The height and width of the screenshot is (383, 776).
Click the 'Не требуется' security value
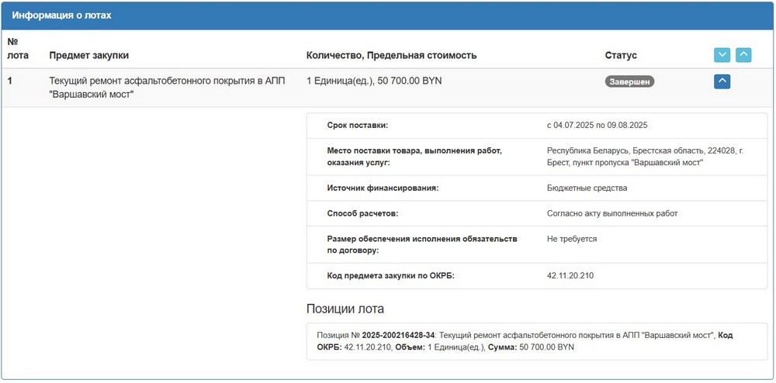(572, 239)
